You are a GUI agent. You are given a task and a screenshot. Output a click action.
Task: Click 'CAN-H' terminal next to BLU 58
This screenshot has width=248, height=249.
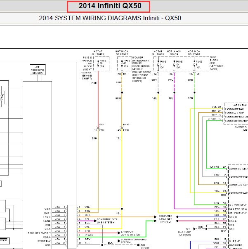(x=233, y=217)
